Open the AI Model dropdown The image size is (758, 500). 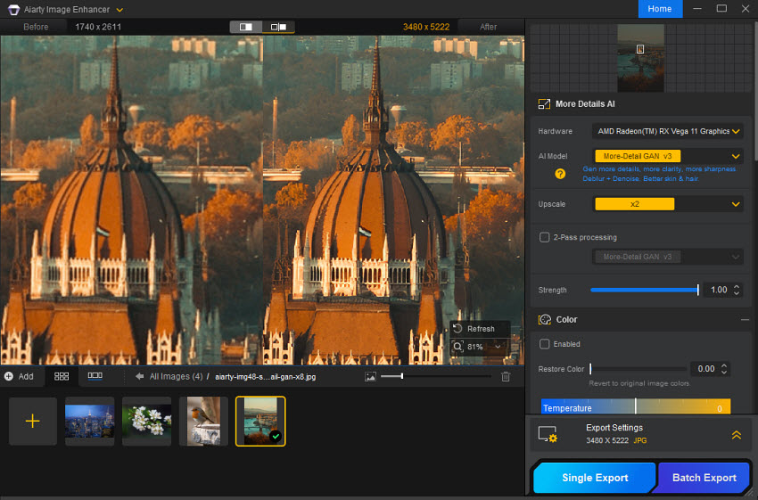point(668,156)
